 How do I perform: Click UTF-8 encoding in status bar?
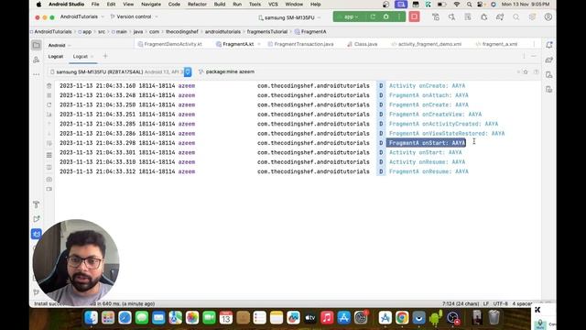pyautogui.click(x=501, y=303)
